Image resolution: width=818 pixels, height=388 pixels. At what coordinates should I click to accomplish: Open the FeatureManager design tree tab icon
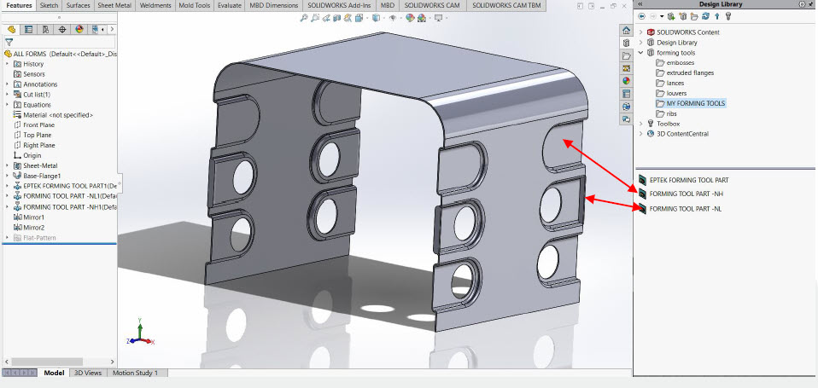point(11,29)
